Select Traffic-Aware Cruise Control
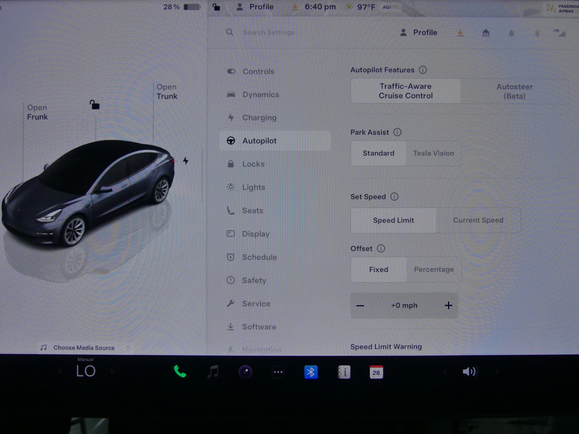Viewport: 579px width, 434px height. (406, 91)
